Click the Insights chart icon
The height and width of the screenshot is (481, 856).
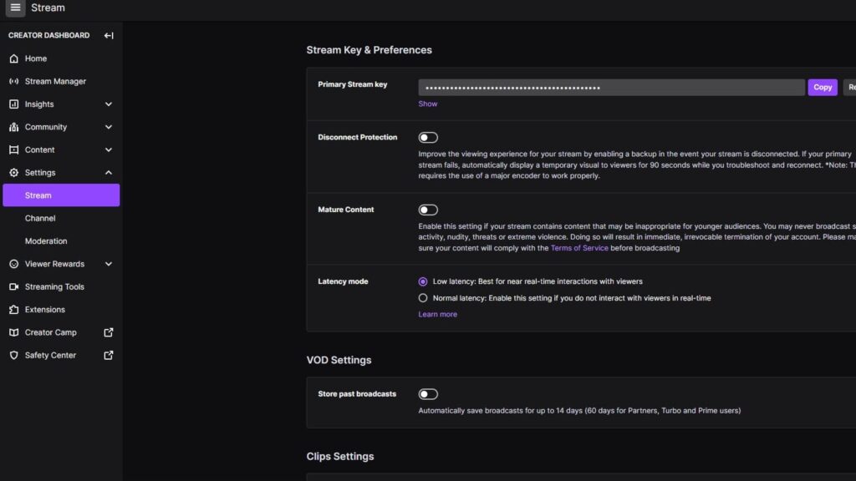click(13, 104)
